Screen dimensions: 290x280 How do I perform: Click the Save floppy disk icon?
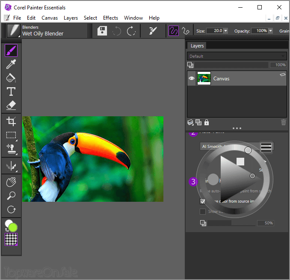pos(102,31)
